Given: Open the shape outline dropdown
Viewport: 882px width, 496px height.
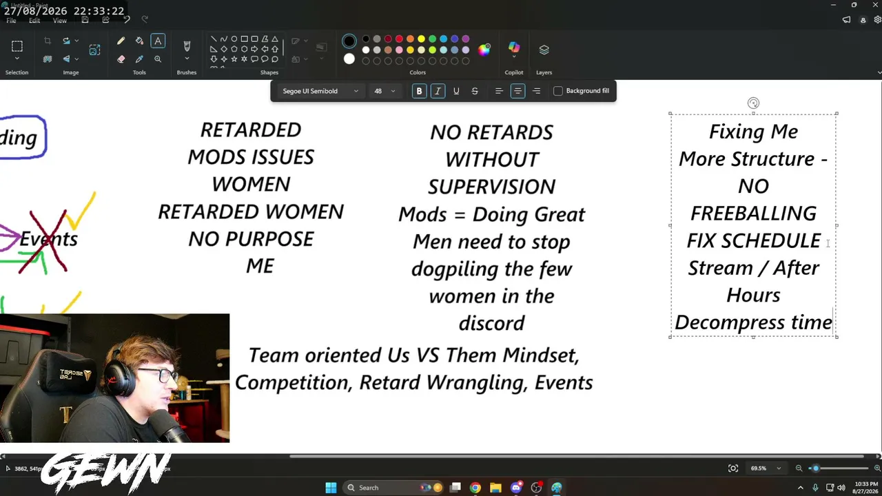Looking at the screenshot, I should 299,41.
